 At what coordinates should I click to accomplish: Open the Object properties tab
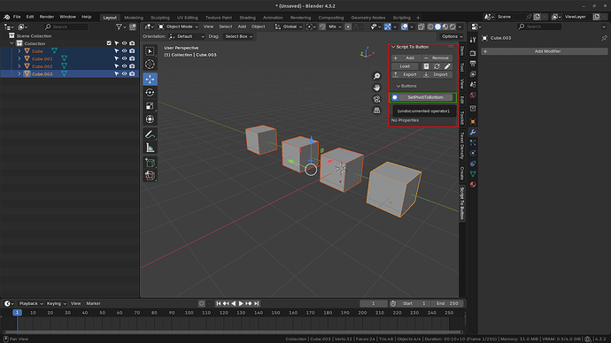[473, 121]
